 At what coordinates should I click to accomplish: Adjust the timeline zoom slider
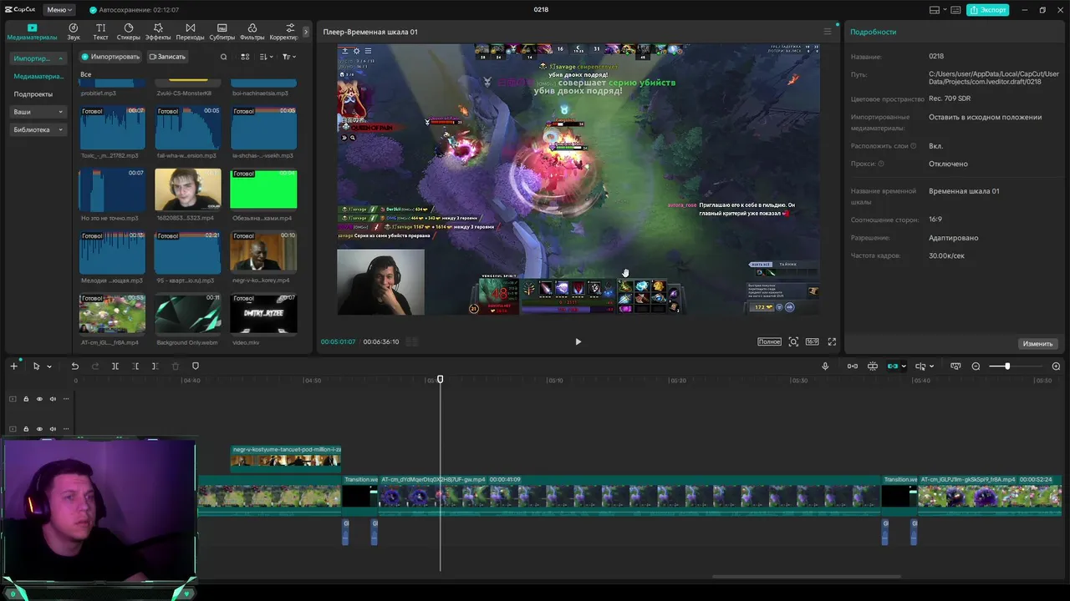pos(1006,366)
